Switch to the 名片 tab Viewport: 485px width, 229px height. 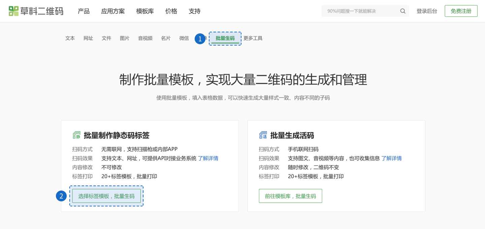click(x=166, y=38)
